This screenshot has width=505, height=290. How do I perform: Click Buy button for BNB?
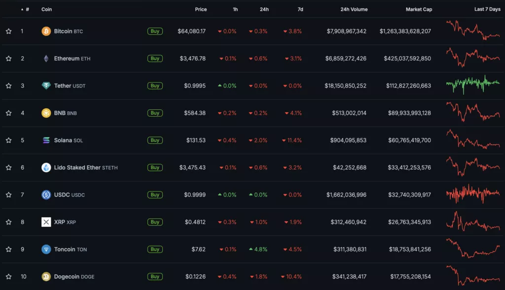click(155, 113)
